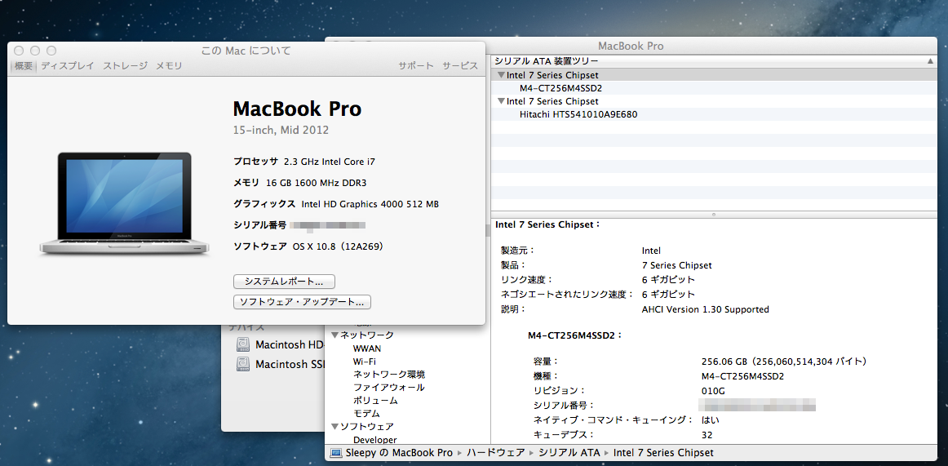
Task: Collapse the ソフトウェア sidebar category
Action: (335, 427)
